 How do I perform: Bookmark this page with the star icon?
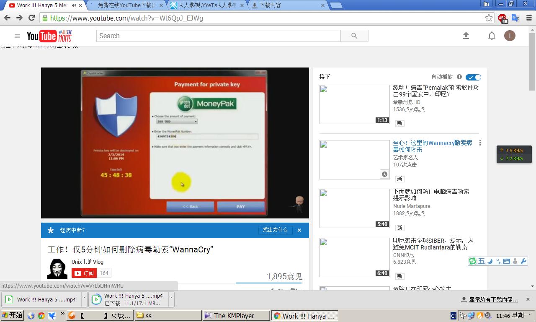pos(489,18)
